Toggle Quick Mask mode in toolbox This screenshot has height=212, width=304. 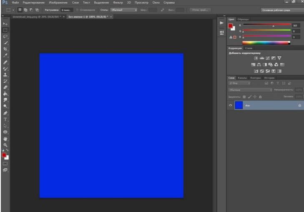point(5,164)
